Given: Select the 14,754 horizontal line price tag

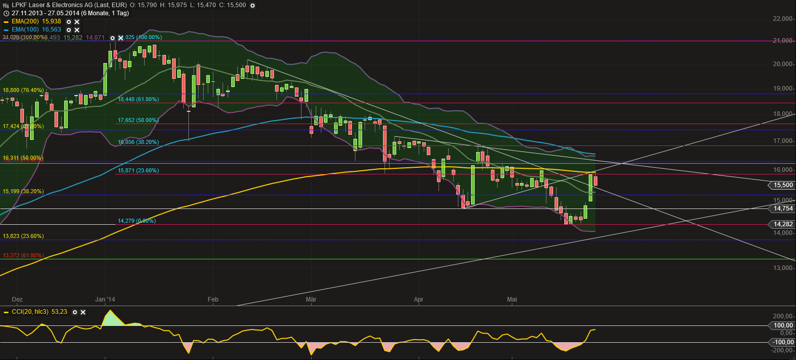Looking at the screenshot, I should [783, 208].
